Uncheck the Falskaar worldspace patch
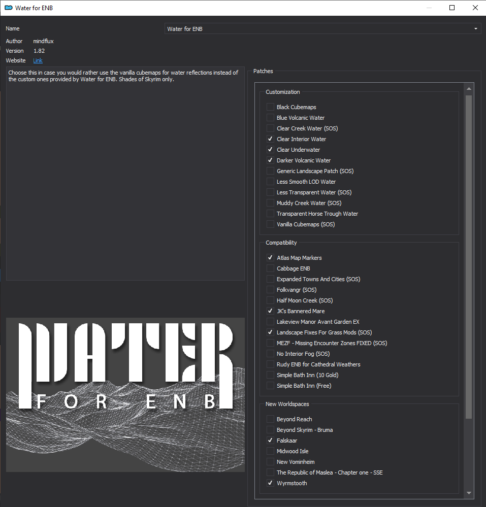 tap(270, 441)
